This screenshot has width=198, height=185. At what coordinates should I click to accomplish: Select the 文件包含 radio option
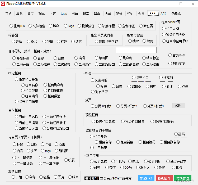coord(37,26)
